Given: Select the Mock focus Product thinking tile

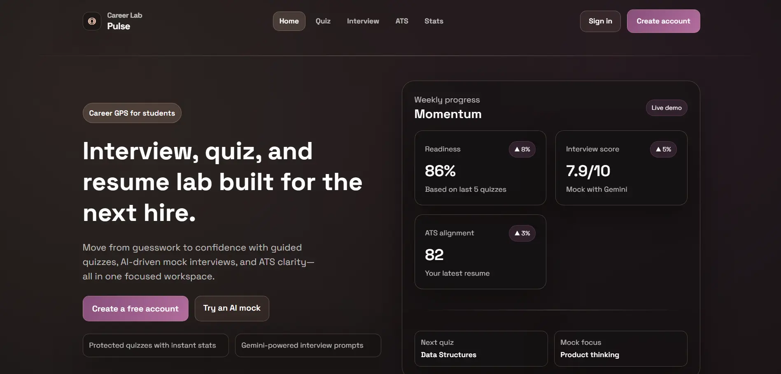Looking at the screenshot, I should tap(620, 348).
